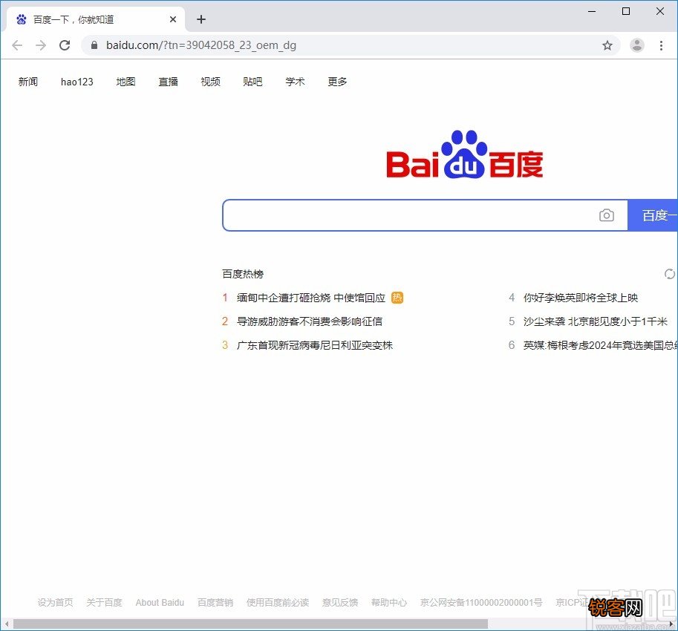Image resolution: width=678 pixels, height=631 pixels.
Task: Select the 百度一下，你就知道 tab
Action: pyautogui.click(x=96, y=19)
